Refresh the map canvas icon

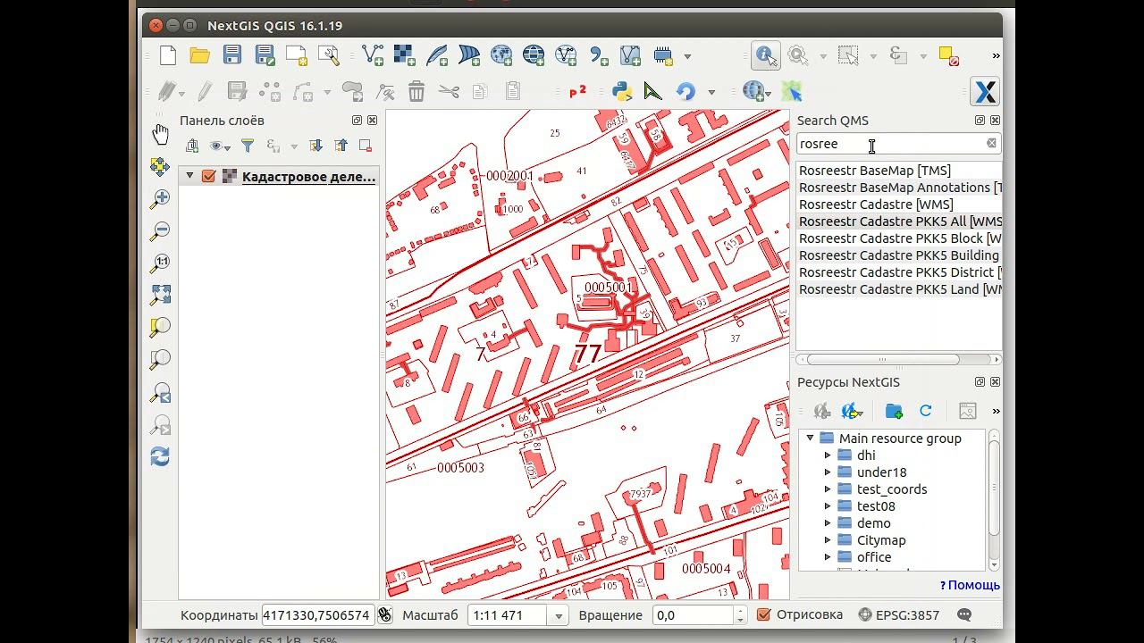click(x=160, y=456)
